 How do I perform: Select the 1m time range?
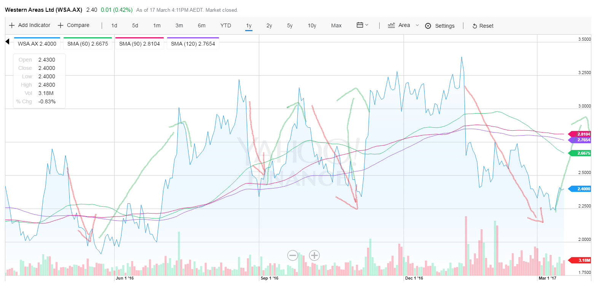[x=157, y=26]
